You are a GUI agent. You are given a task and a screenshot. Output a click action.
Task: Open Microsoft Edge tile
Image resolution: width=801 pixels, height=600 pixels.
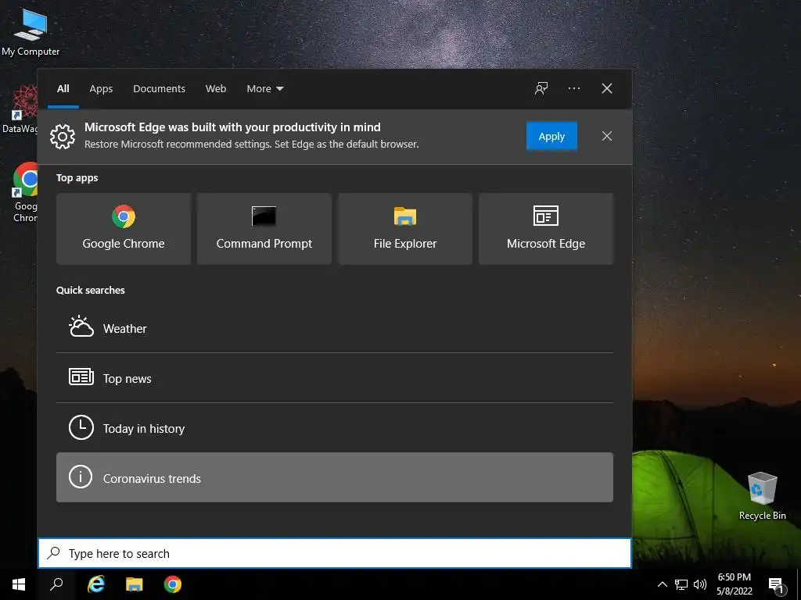[545, 229]
